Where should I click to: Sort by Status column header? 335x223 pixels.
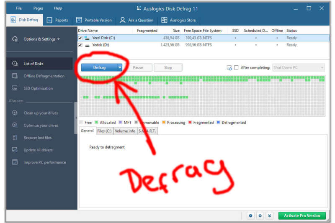click(x=291, y=31)
